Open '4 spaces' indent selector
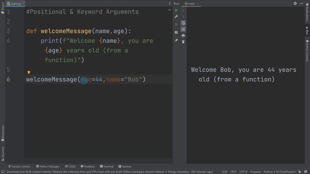The height and width of the screenshot is (174, 310). pos(255,172)
